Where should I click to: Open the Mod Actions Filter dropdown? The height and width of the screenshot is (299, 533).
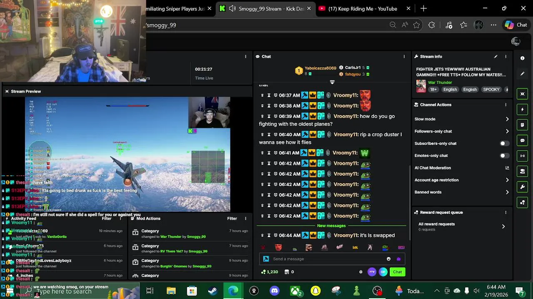click(232, 218)
